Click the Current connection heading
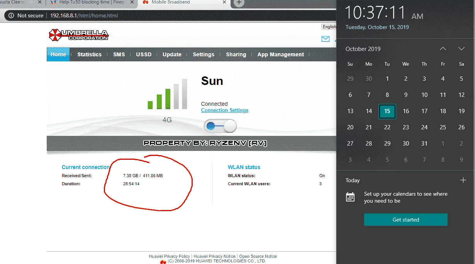 (x=86, y=167)
